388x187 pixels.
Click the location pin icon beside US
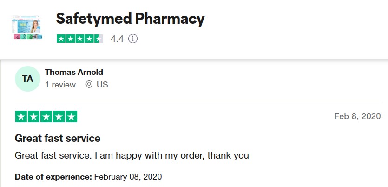point(89,85)
